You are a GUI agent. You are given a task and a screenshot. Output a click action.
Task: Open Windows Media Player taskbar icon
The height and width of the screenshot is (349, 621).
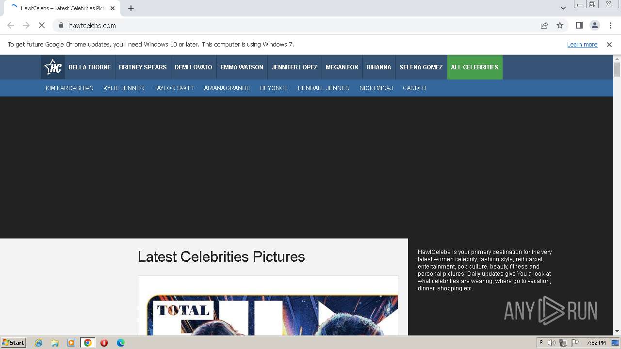pos(71,343)
